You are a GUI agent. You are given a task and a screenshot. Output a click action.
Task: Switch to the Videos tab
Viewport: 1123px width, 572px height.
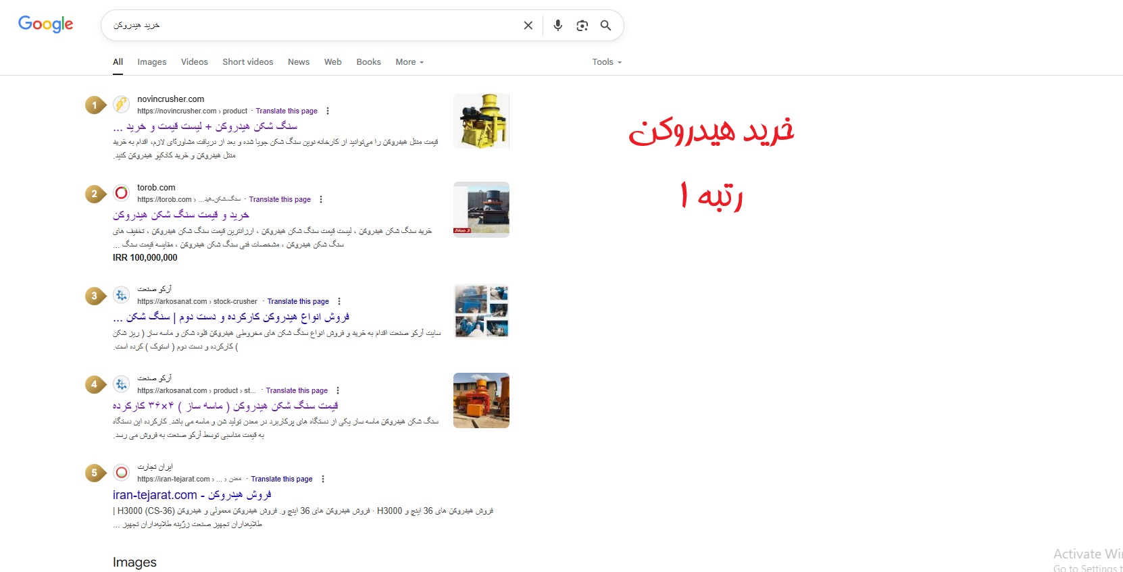pos(195,62)
